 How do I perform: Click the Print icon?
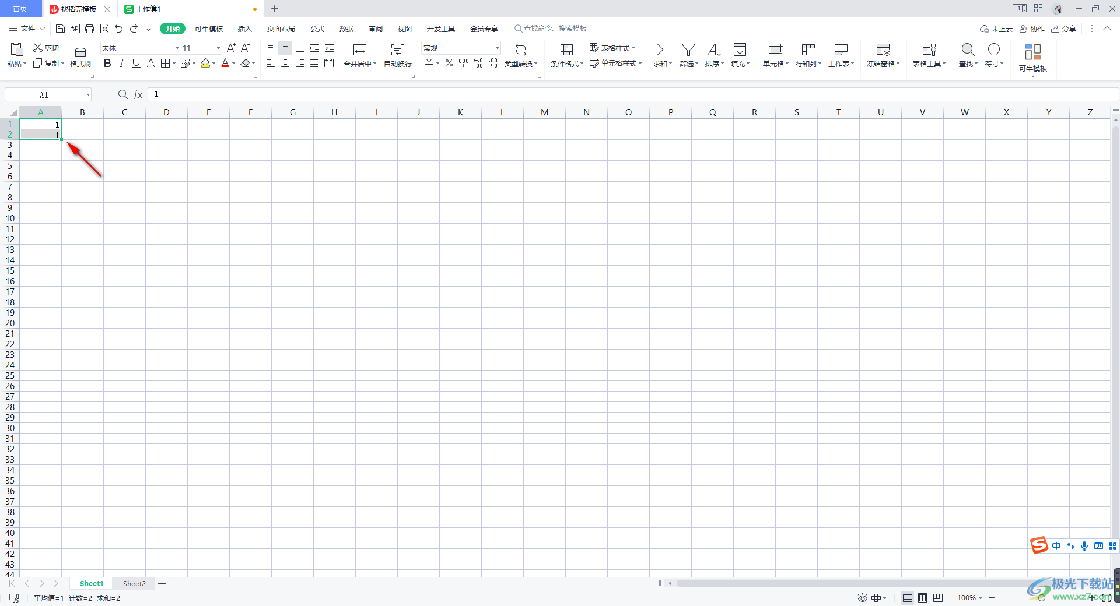click(89, 29)
